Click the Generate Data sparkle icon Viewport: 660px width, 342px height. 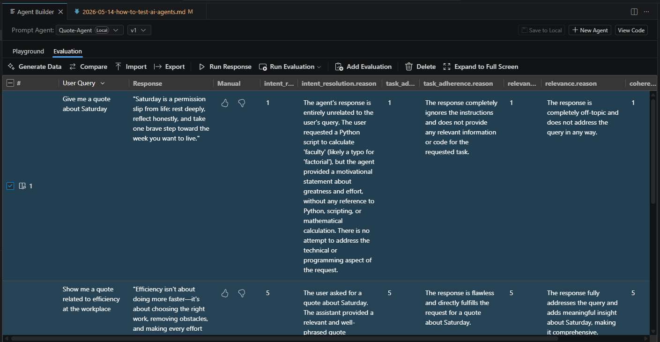[11, 67]
